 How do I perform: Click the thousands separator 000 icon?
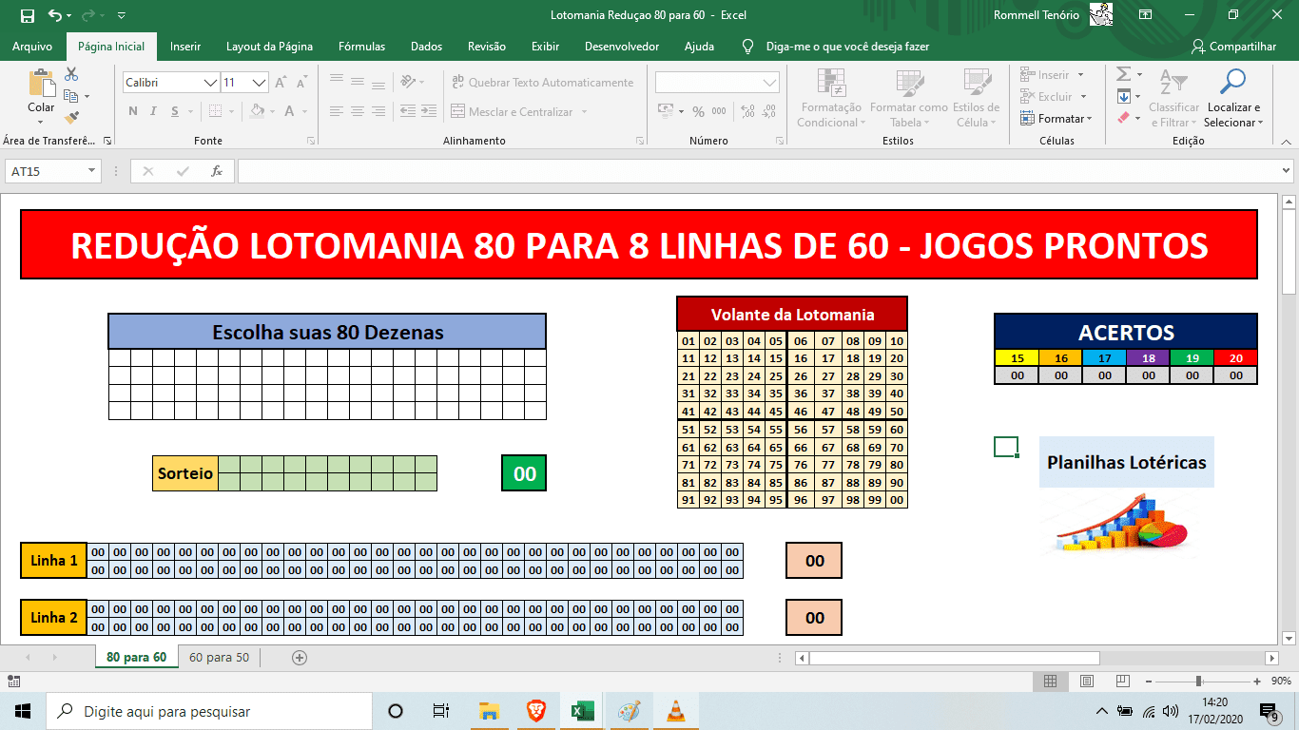click(719, 111)
